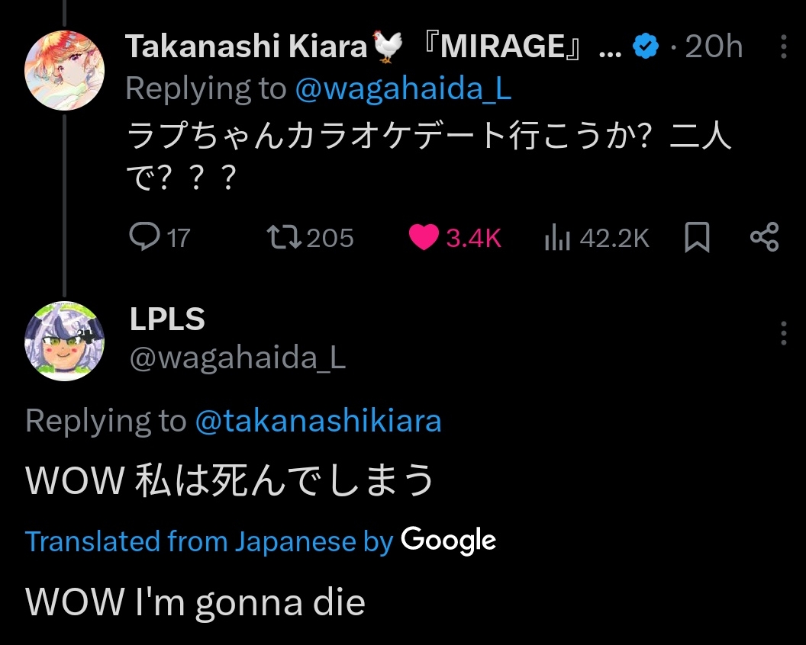Tap the Takanashi Kiara display name
806x645 pixels.
[x=247, y=47]
